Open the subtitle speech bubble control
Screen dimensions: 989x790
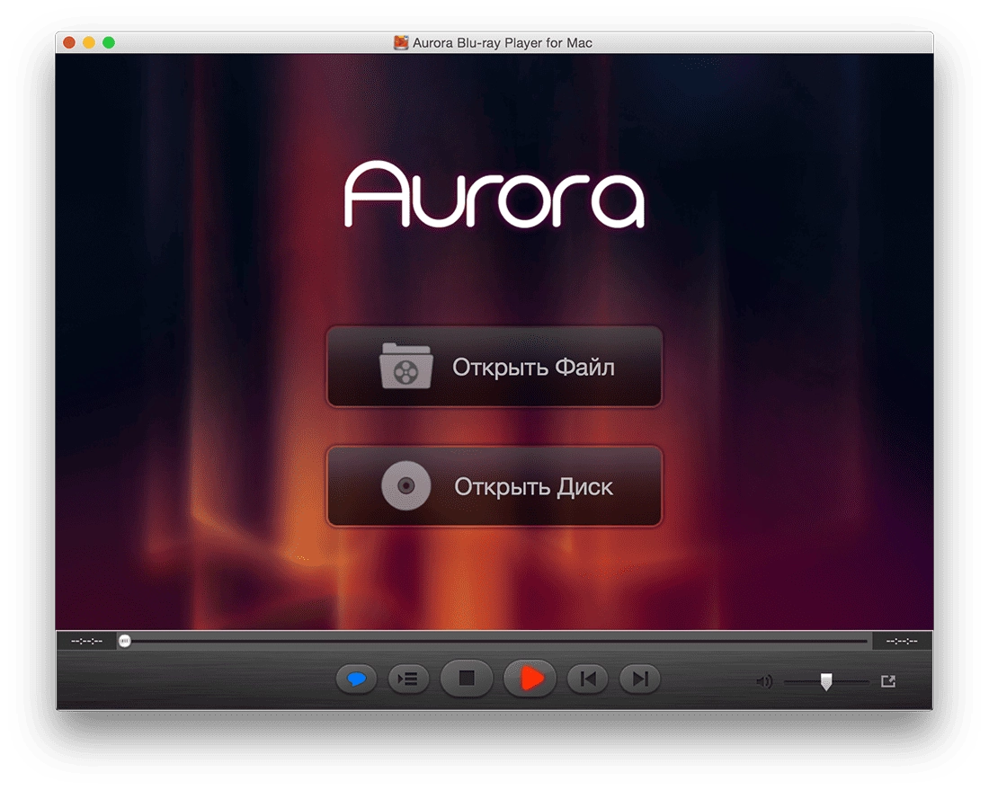[356, 679]
